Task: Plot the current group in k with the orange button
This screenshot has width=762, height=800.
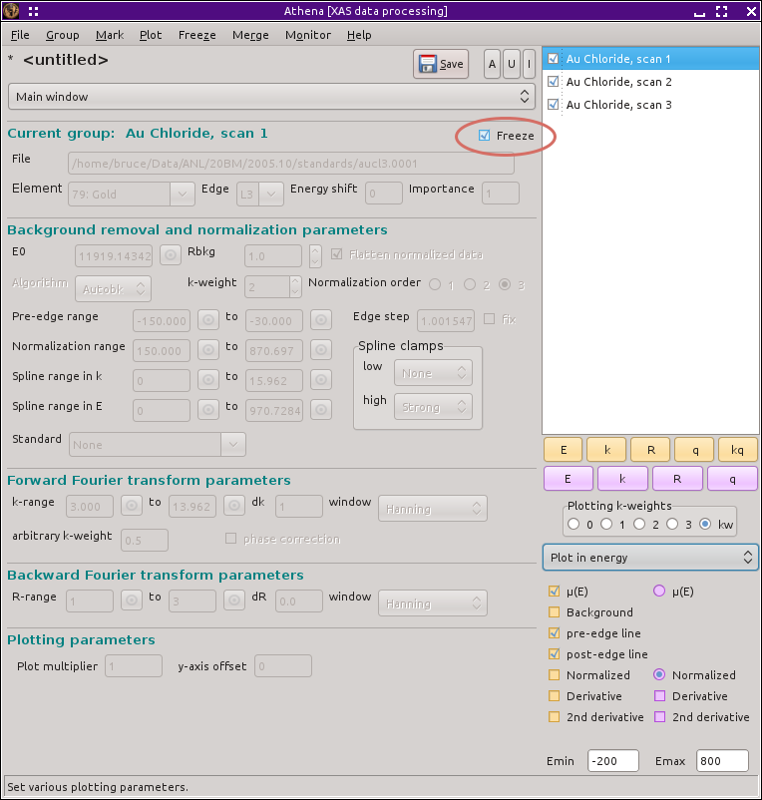Action: coord(607,450)
